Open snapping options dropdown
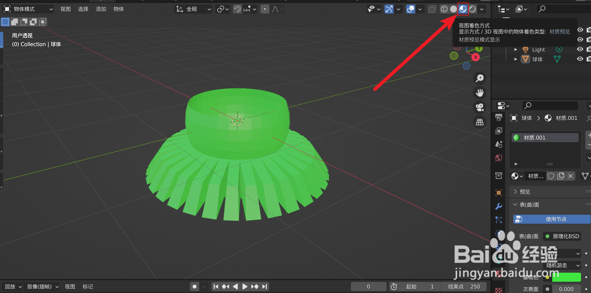591x293 pixels. pos(250,9)
